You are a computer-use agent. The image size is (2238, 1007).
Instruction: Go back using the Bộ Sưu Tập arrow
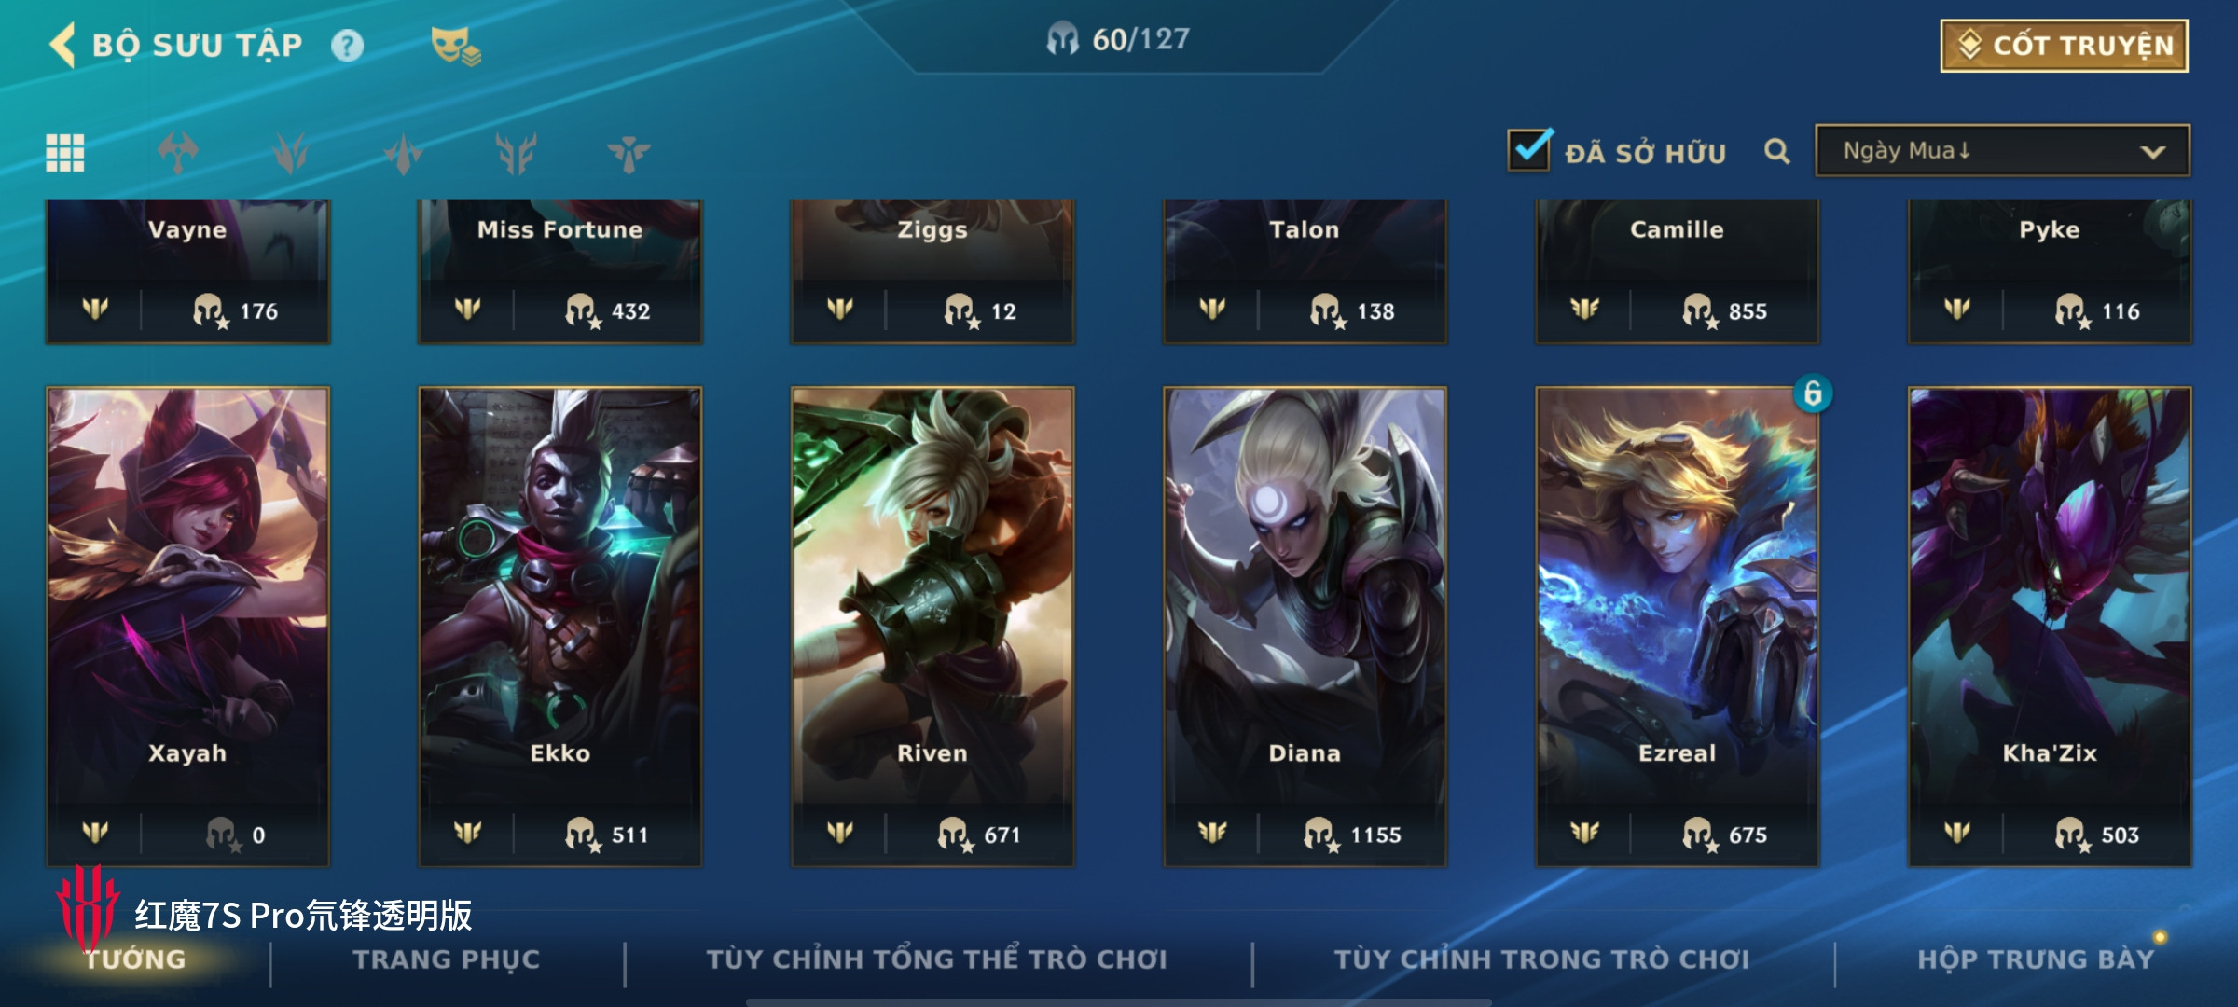pos(62,45)
